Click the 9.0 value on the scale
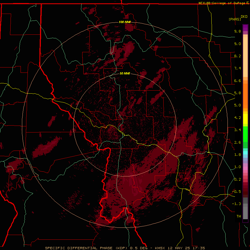Image resolution: width=250 pixels, height=250 pixels. pos(237,44)
